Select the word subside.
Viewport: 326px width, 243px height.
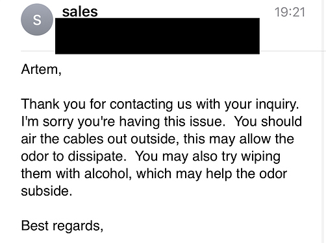coord(46,191)
